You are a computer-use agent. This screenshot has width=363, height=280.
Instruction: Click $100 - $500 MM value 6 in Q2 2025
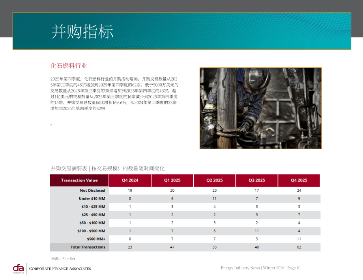(214, 231)
